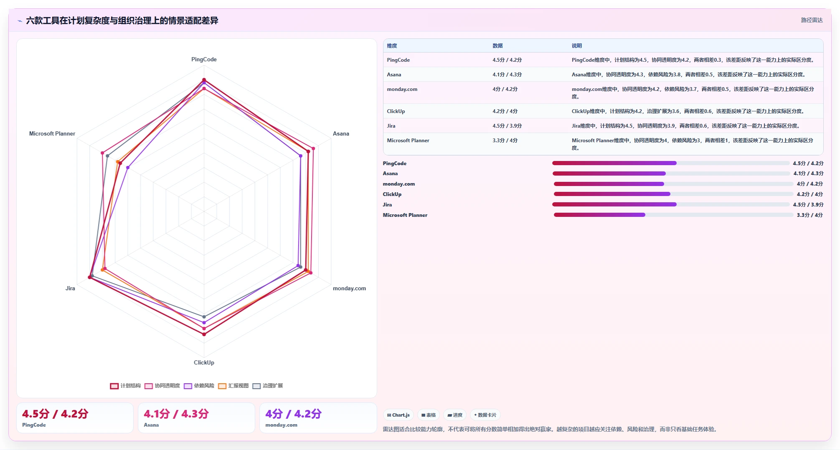Open the Asana 4.1分 / 4.3分 data card
This screenshot has width=840, height=450.
tap(196, 418)
